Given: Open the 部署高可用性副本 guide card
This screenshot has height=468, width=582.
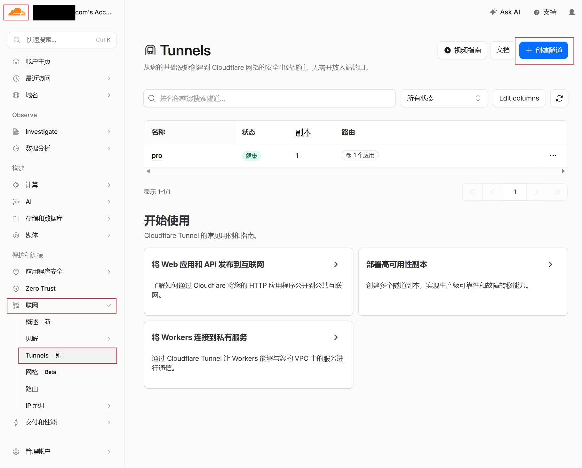Looking at the screenshot, I should click(463, 282).
